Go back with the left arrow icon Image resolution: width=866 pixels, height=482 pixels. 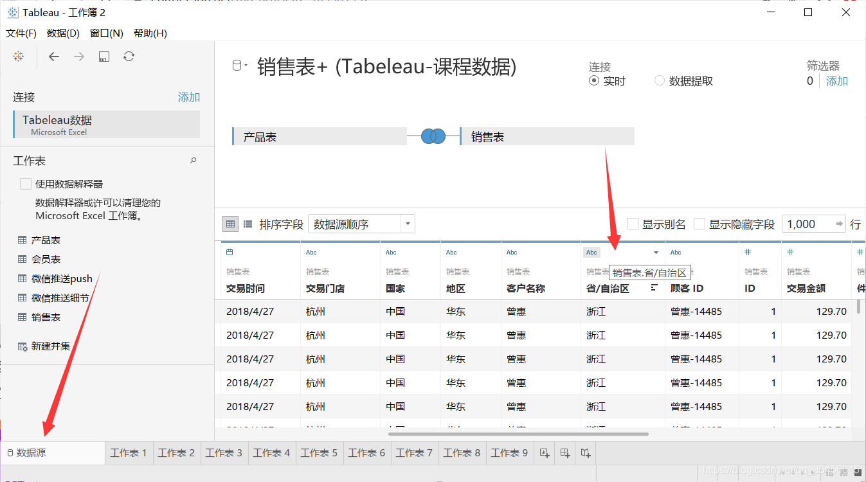(x=54, y=57)
